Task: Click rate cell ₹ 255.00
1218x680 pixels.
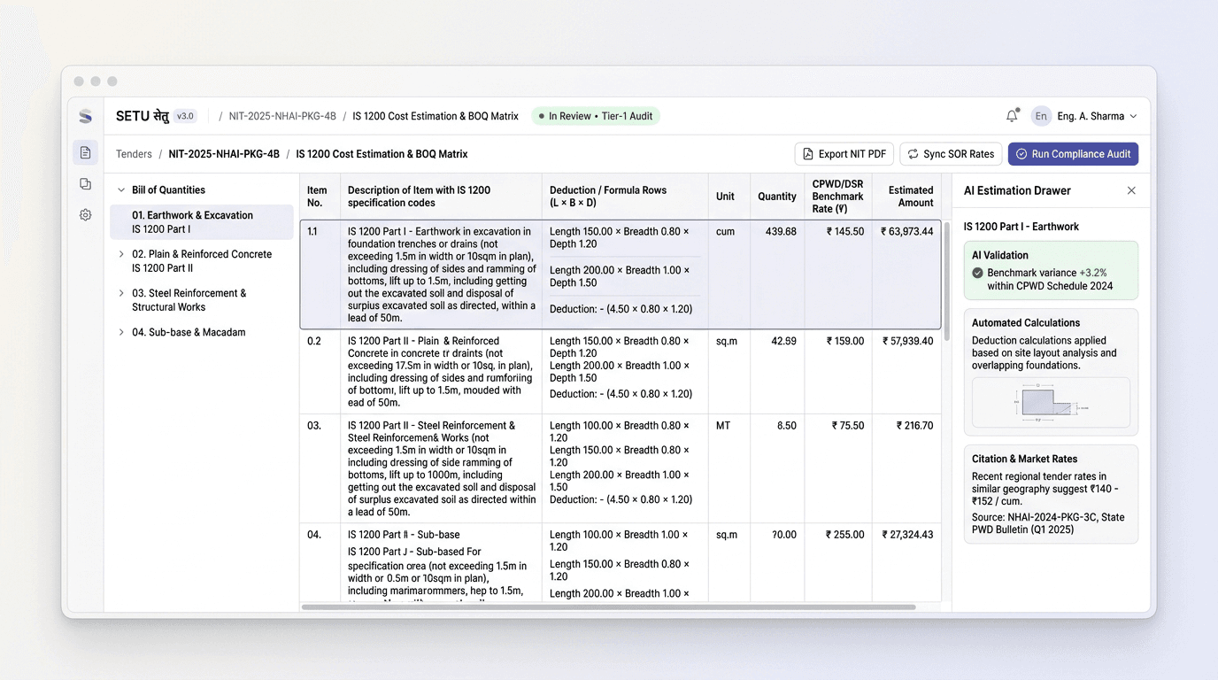Action: 845,535
